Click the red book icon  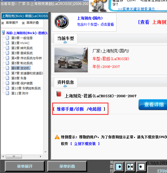pos(59,94)
